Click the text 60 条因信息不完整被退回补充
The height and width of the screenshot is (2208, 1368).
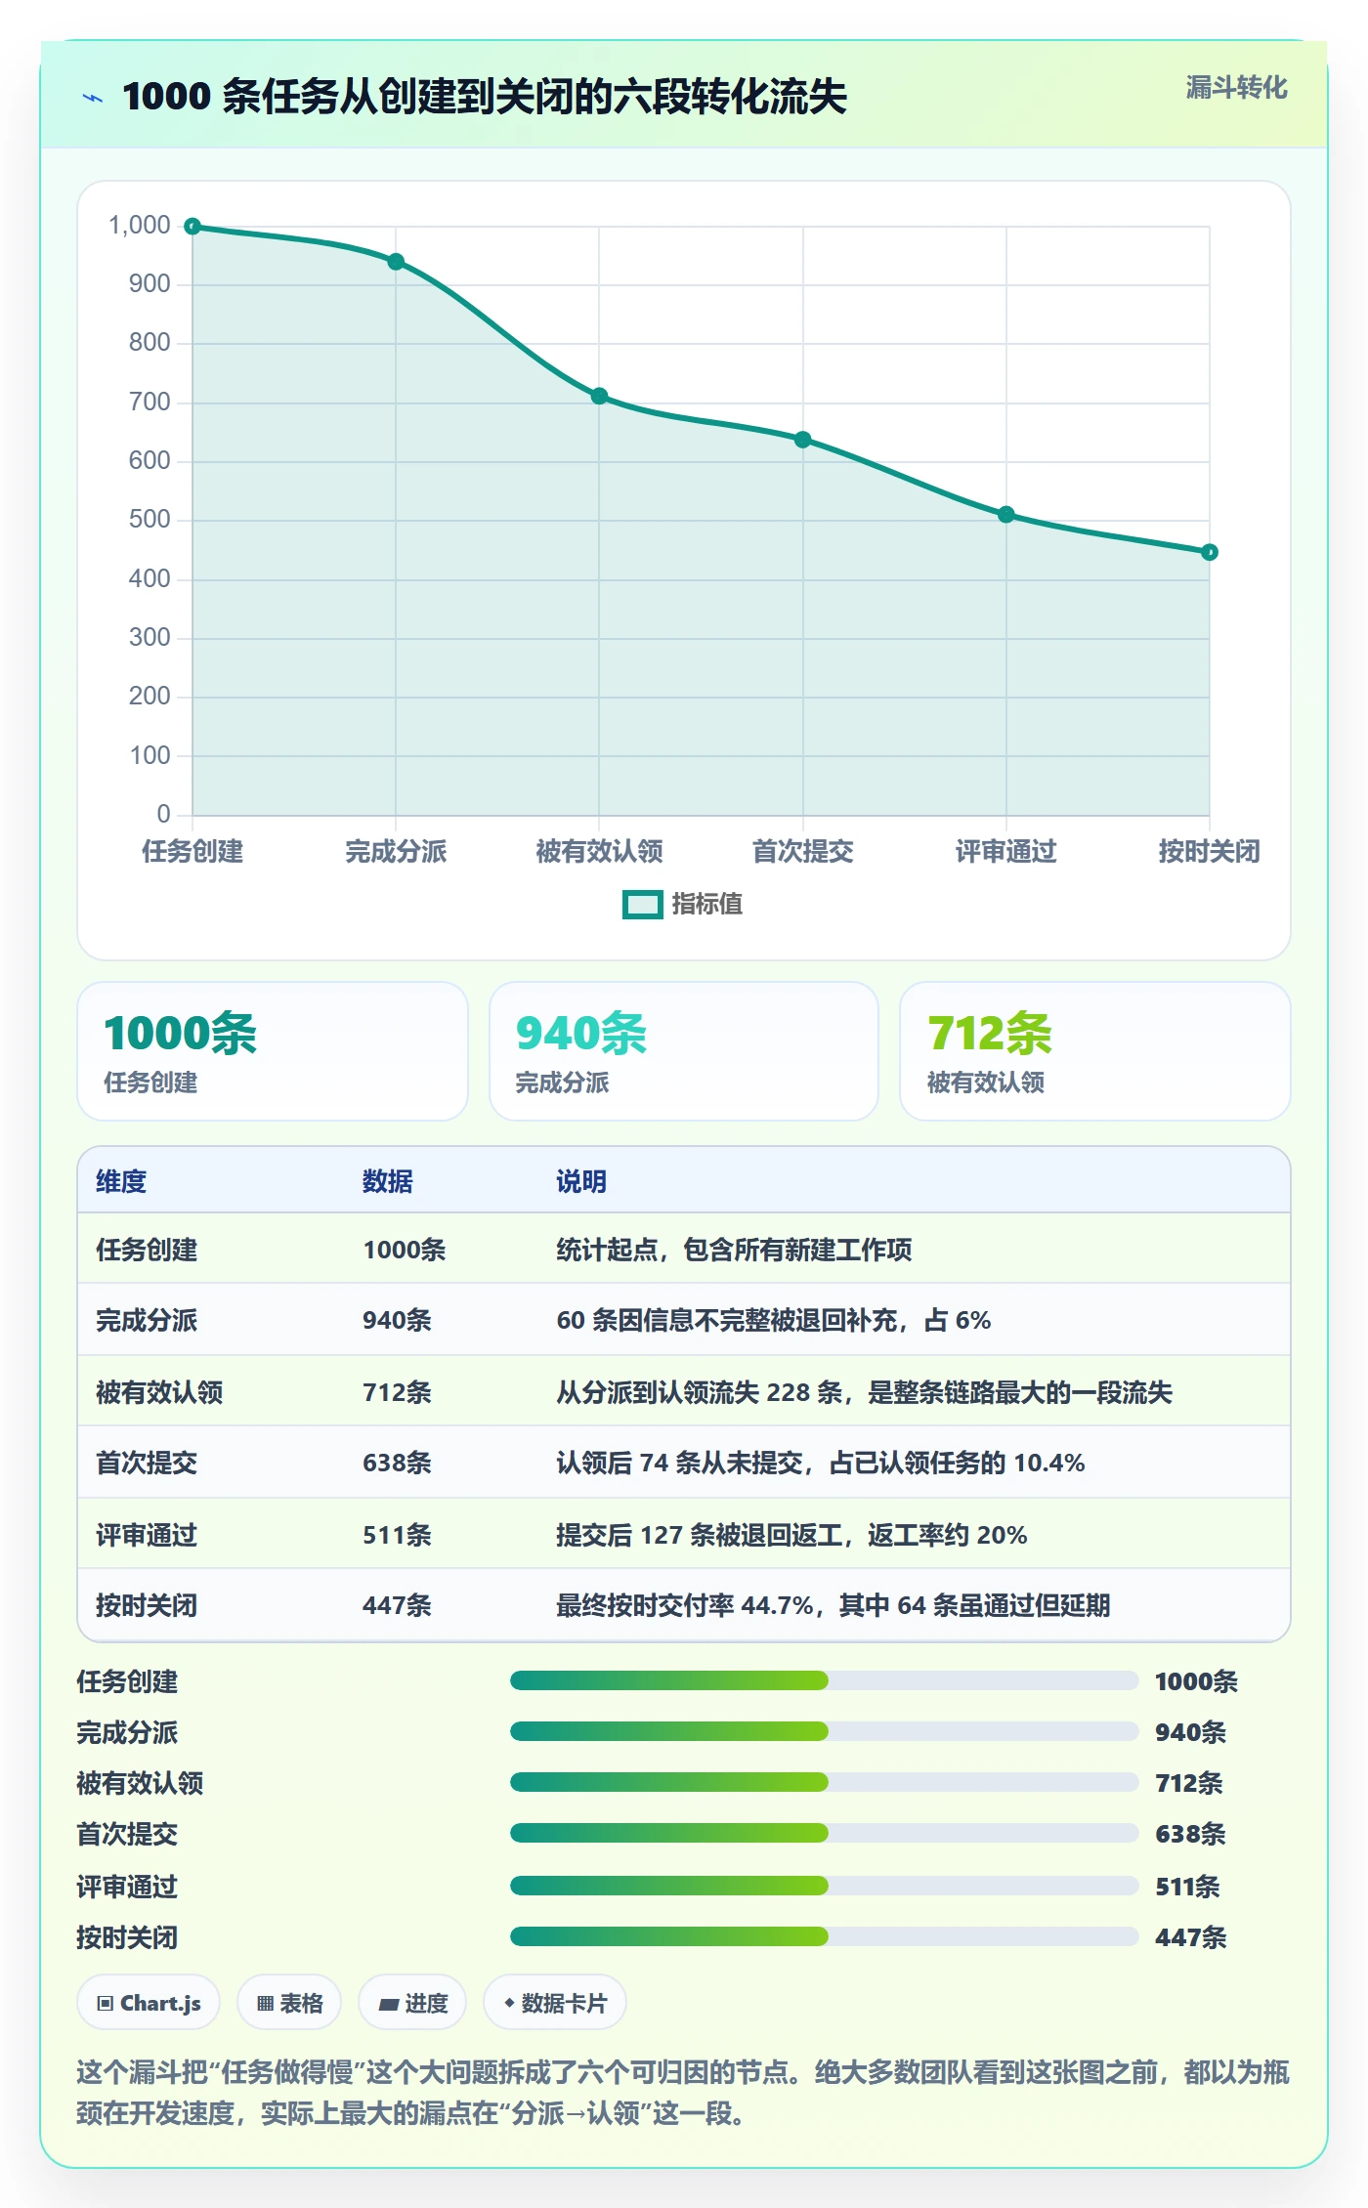tap(727, 1320)
